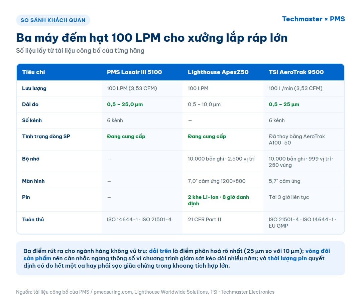Click the 7,0" cảm ứng 1200×800 cell

click(217, 181)
